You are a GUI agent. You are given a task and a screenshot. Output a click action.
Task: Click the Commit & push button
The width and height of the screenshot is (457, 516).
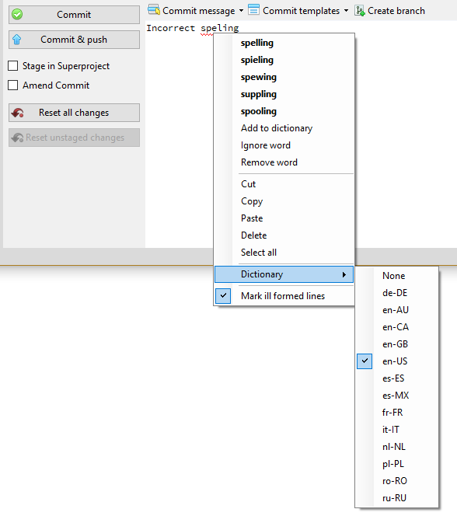[74, 40]
